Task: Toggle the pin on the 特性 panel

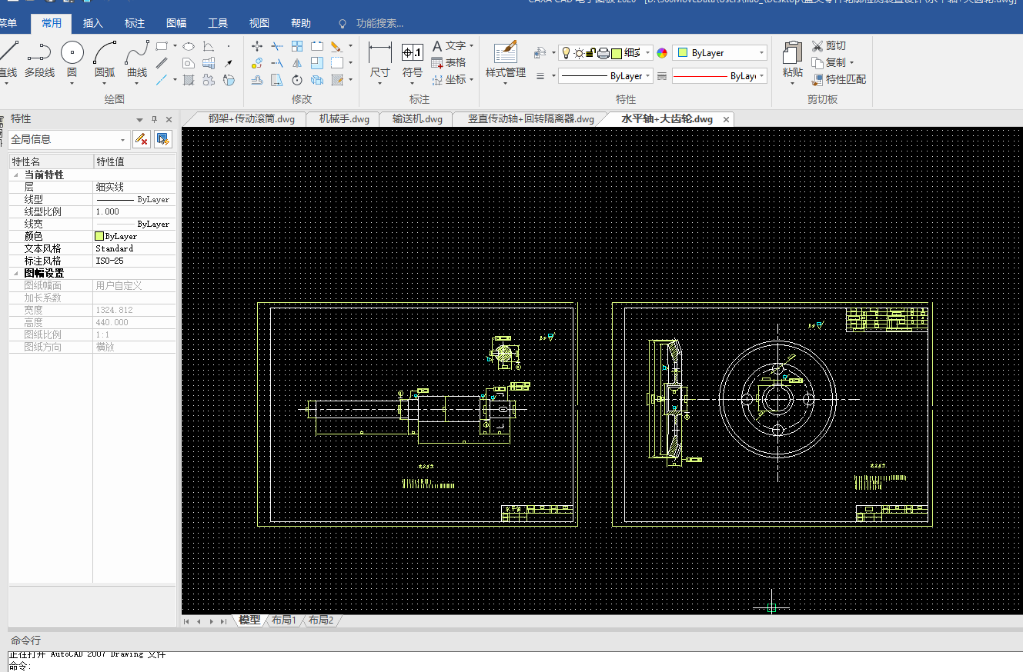Action: [x=154, y=119]
